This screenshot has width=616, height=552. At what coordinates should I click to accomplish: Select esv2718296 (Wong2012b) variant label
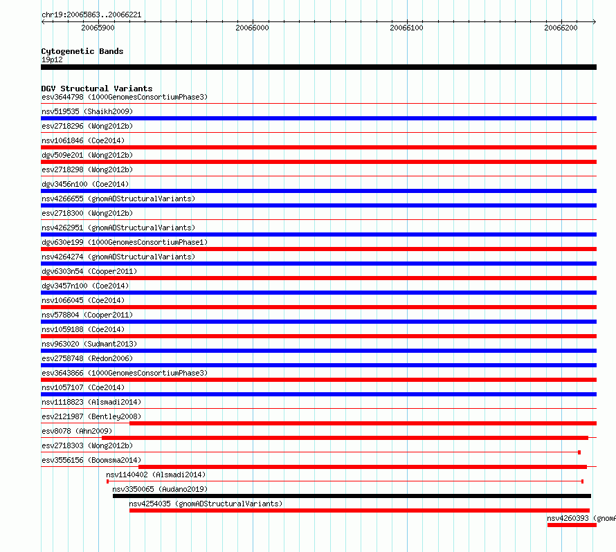pos(87,126)
